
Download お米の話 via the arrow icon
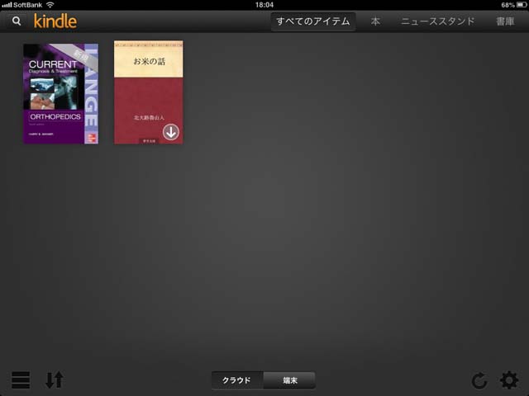pos(171,132)
